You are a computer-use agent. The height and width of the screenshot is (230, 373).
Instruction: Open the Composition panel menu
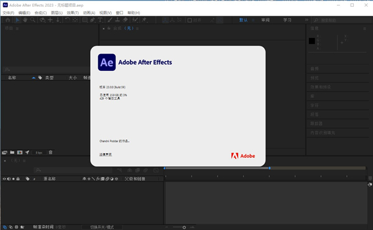[x=137, y=29]
